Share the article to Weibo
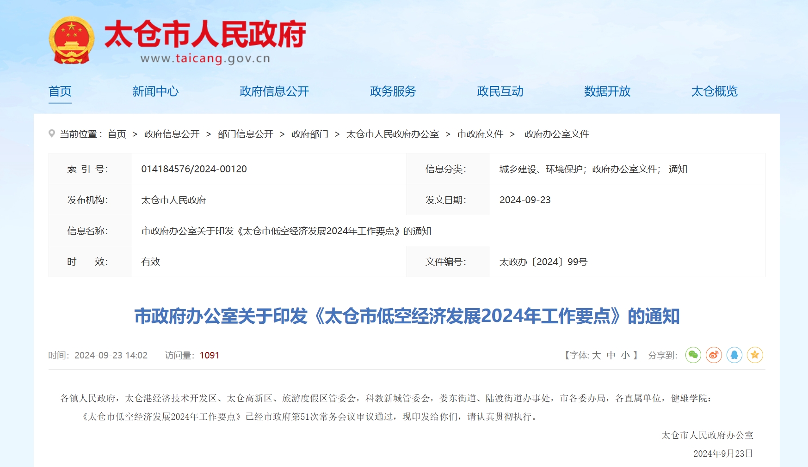808x467 pixels. click(x=714, y=355)
